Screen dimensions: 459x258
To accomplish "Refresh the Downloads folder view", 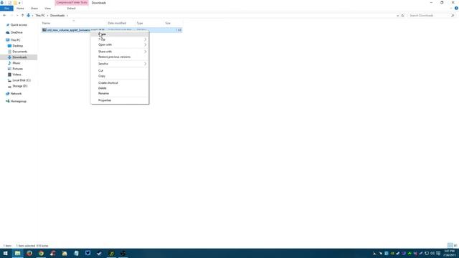I will [x=402, y=16].
